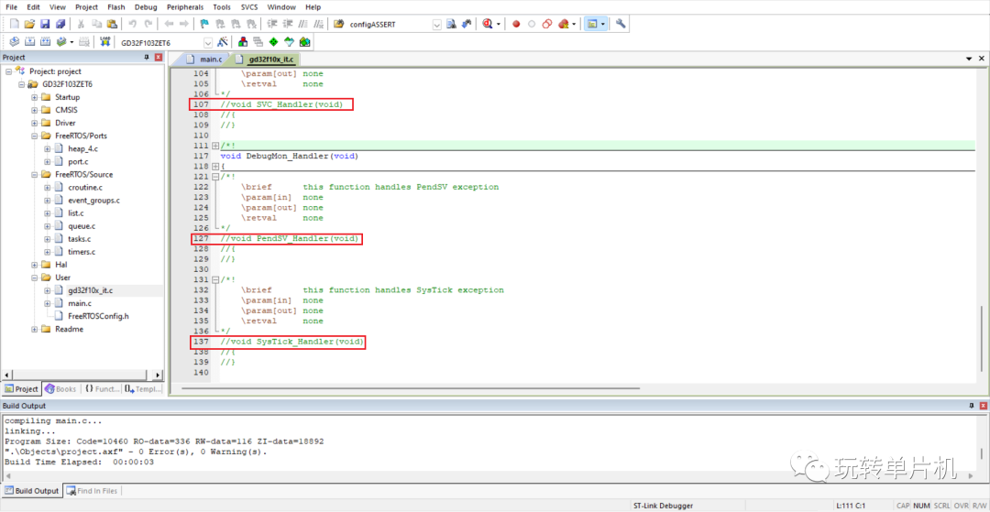Click 'void DebugMon_Handler(void)' code line
This screenshot has height=512, width=990.
click(289, 156)
